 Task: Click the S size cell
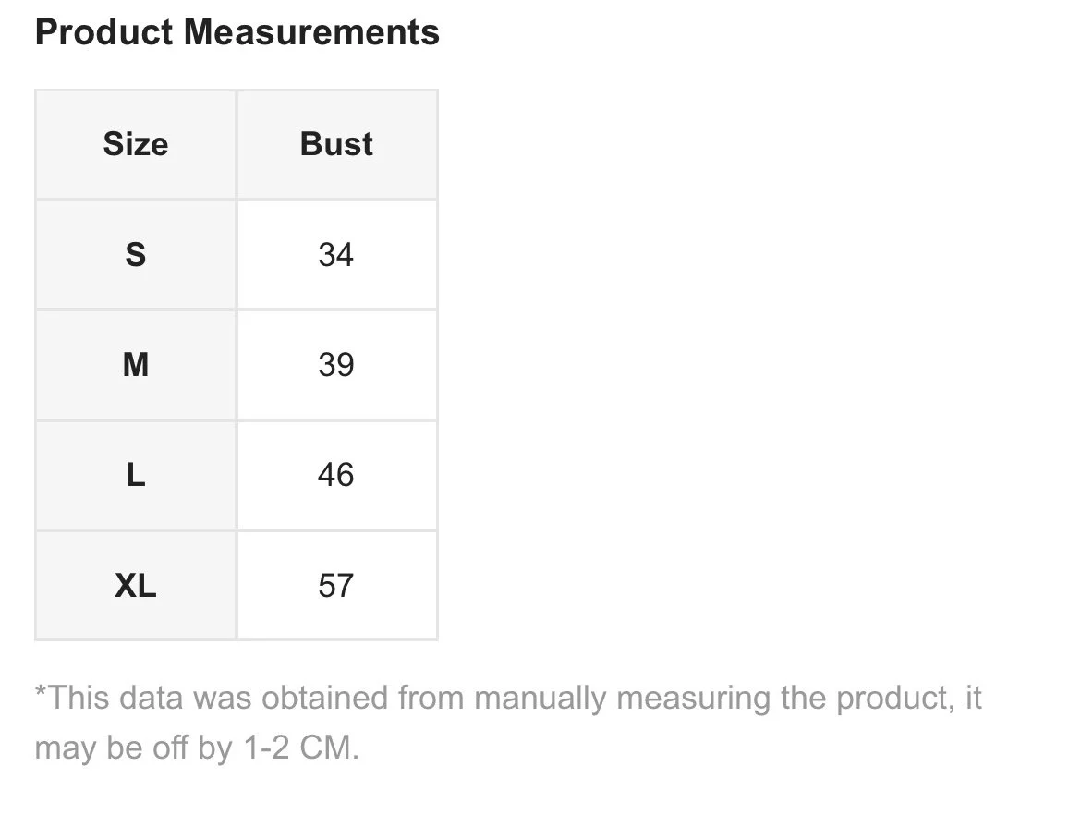coord(136,254)
